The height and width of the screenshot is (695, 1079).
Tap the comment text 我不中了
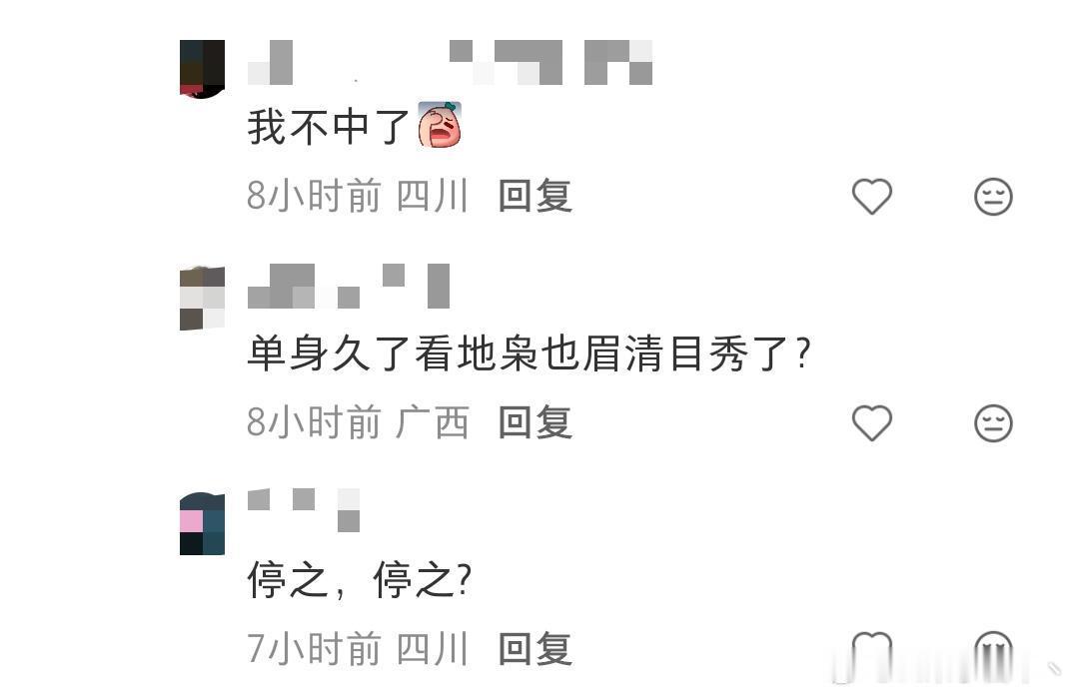point(329,127)
